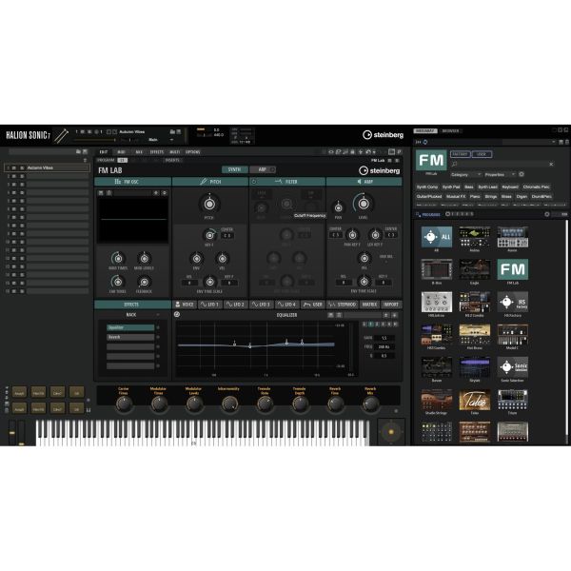Screen dimensions: 571x571
Task: Select the Pitch section header
Action: pos(210,182)
